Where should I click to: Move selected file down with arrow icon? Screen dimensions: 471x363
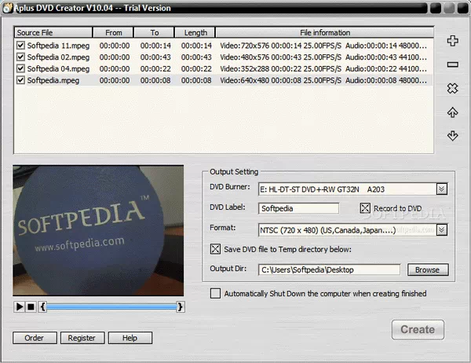(x=452, y=136)
